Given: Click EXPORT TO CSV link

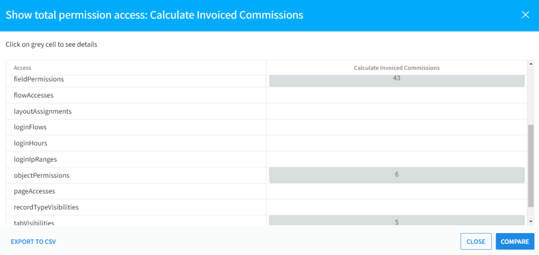Looking at the screenshot, I should [33, 241].
